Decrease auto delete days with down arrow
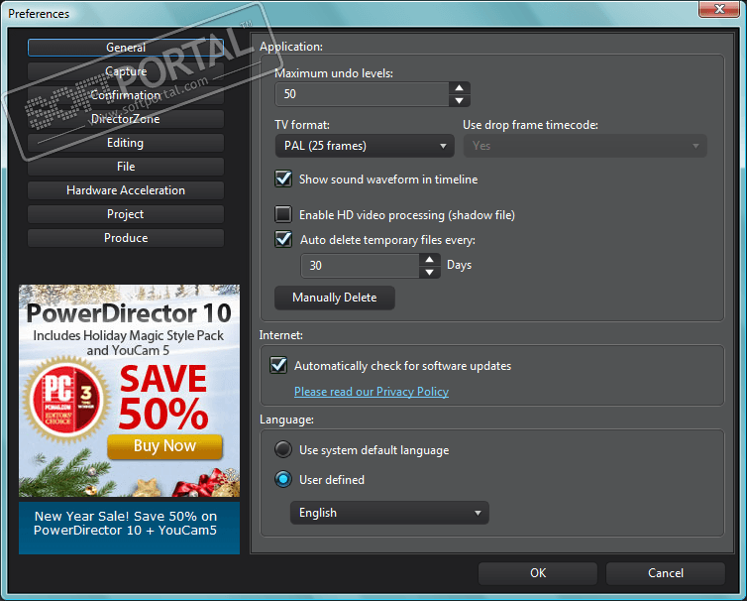The image size is (747, 601). point(430,272)
